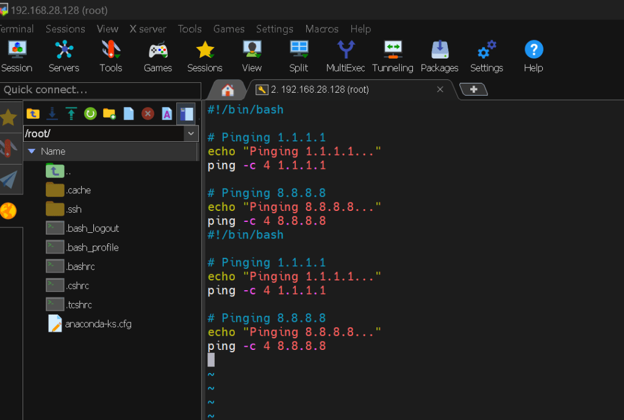624x420 pixels.
Task: Create a new folder in SFTP browser
Action: [x=109, y=114]
